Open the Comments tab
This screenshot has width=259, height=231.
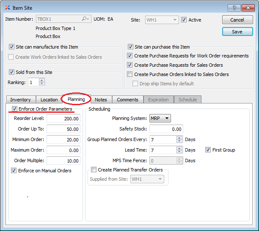point(127,100)
